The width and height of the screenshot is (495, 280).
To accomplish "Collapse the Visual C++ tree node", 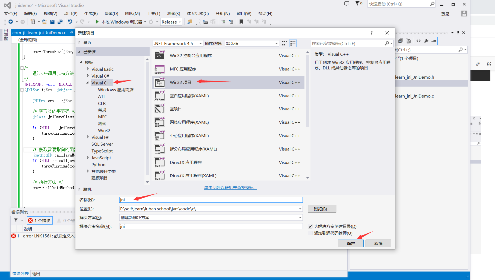I will click(88, 83).
